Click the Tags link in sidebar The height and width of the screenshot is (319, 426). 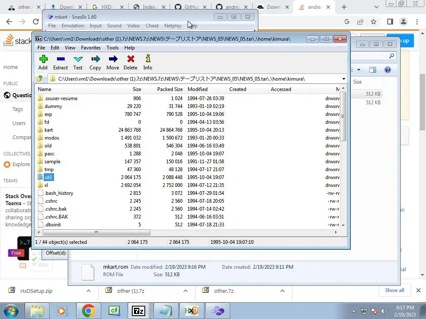tap(17, 109)
